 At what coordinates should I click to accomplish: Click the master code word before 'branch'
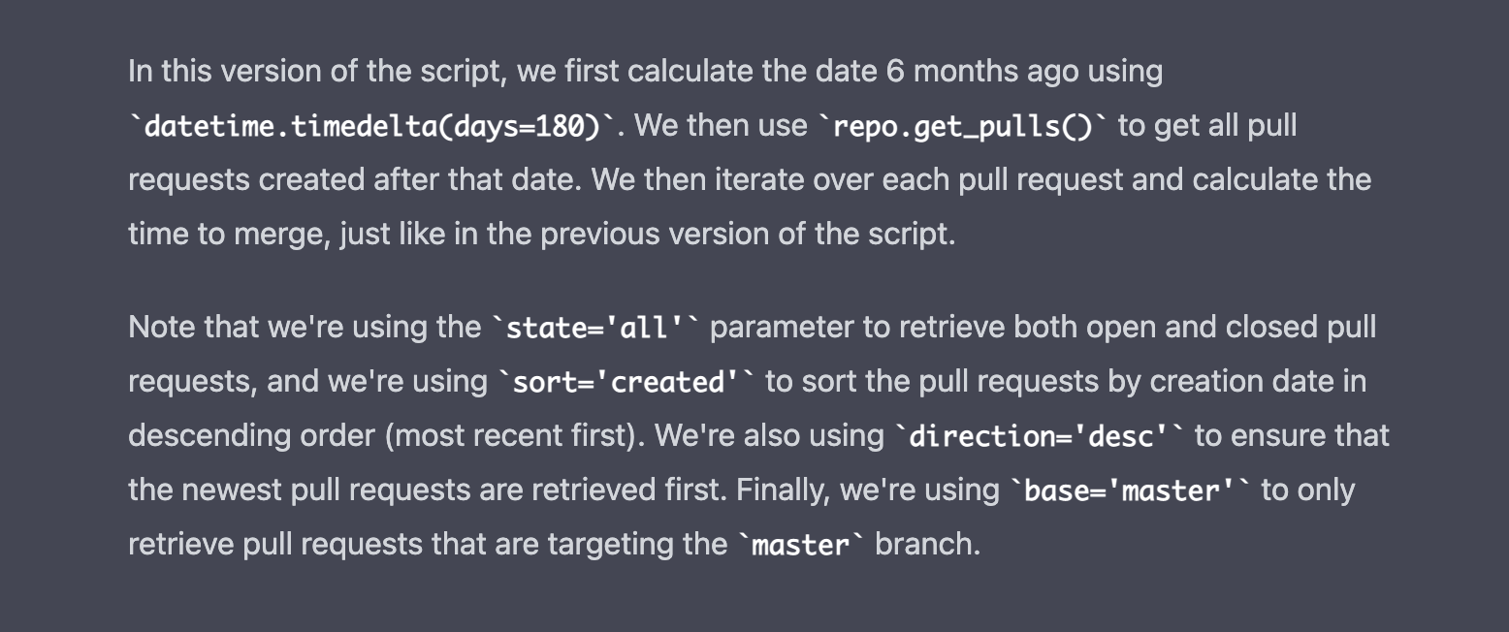(801, 545)
